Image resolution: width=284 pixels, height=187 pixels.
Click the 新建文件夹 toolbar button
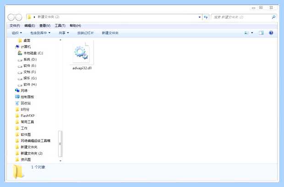[110, 33]
